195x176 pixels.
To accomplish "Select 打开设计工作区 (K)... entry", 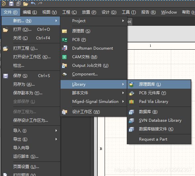I will (31, 57).
